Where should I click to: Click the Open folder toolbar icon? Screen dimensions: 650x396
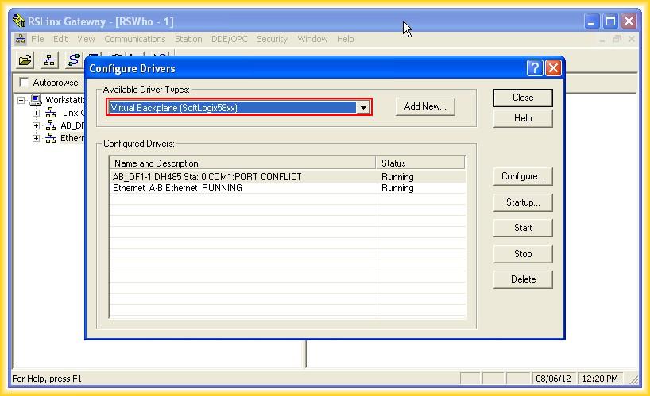click(25, 60)
